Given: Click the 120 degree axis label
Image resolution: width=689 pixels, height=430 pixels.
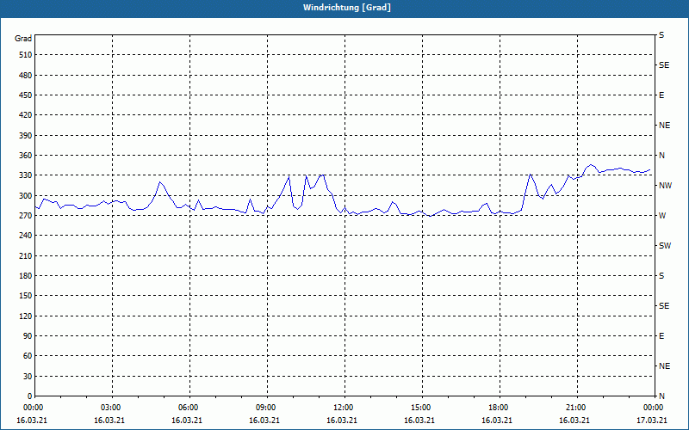Looking at the screenshot, I should 26,316.
